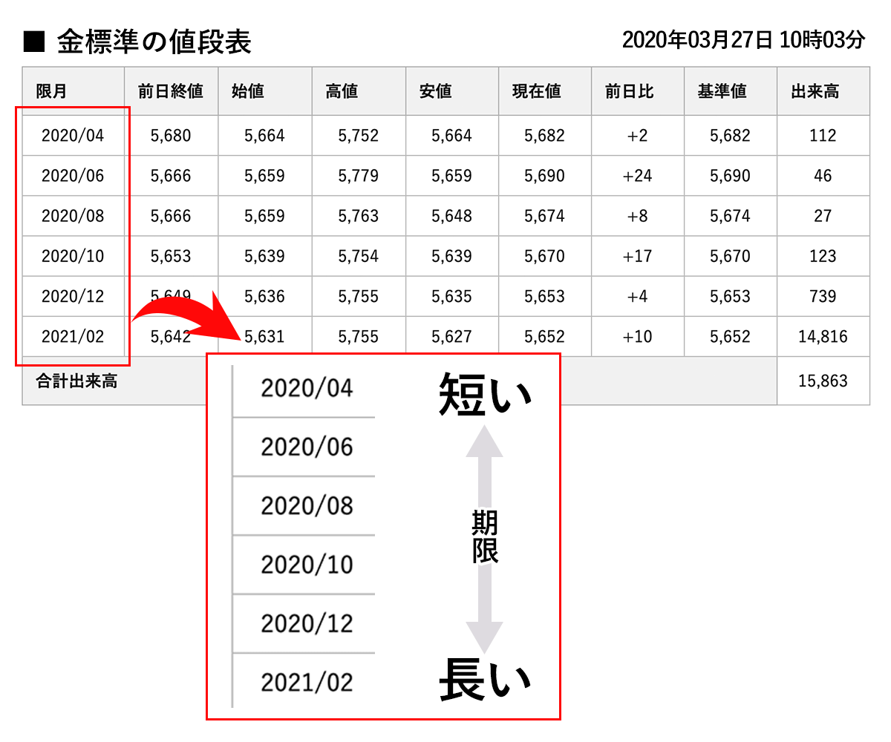
Task: Click the large 長い label
Action: coord(484,680)
